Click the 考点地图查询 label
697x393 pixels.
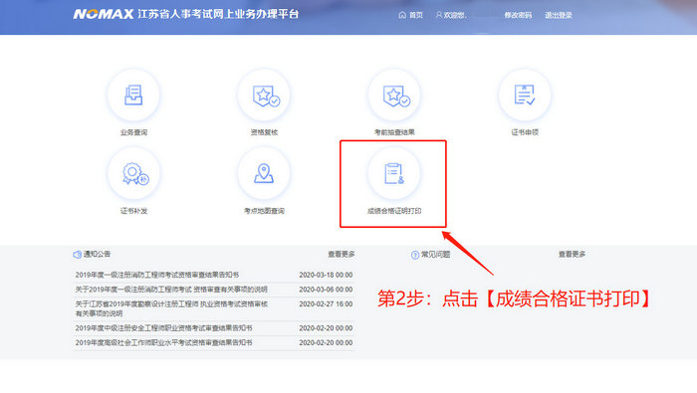tap(264, 211)
